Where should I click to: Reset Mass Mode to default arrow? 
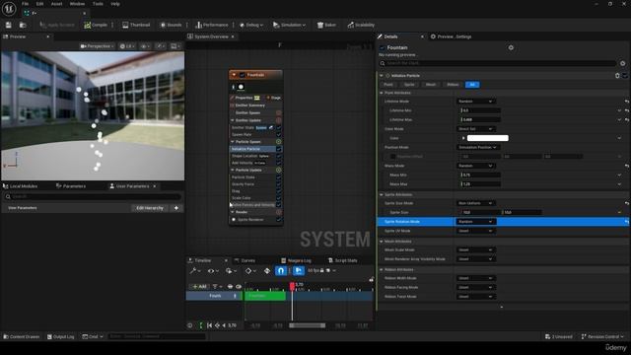[x=627, y=166]
